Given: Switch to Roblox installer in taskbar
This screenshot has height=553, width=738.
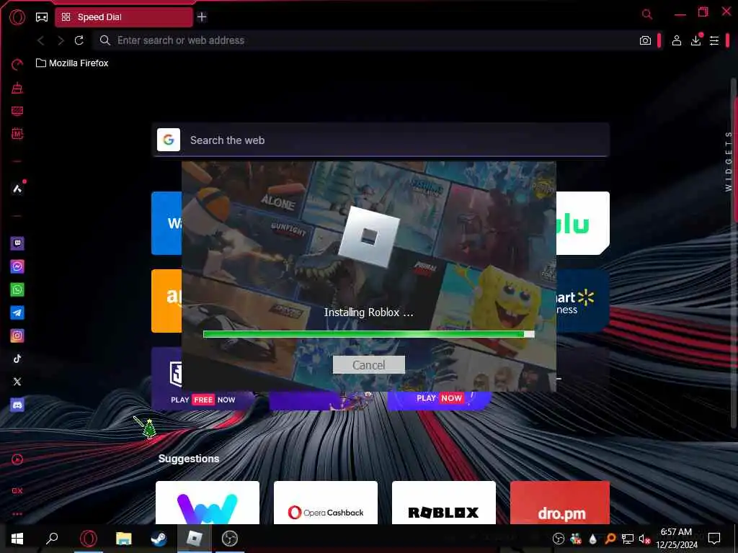Looking at the screenshot, I should coord(194,539).
